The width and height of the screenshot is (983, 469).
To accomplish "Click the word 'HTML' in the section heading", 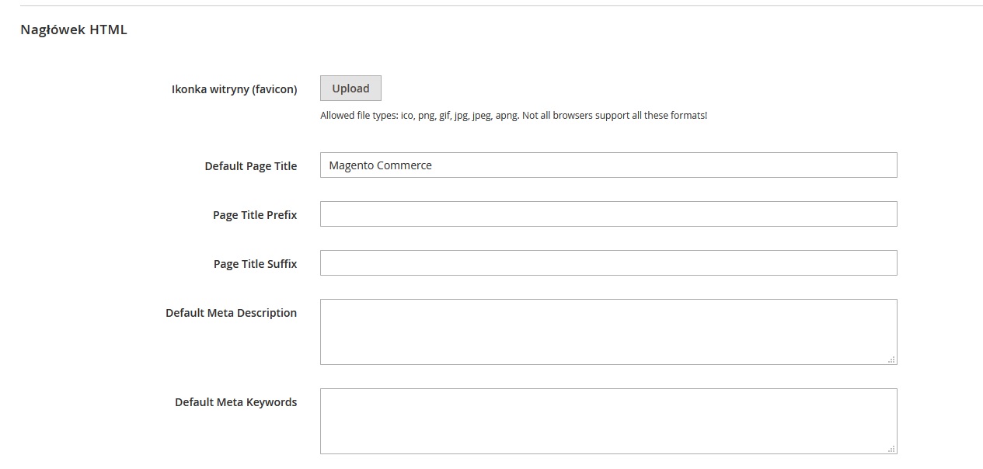I will tap(109, 30).
